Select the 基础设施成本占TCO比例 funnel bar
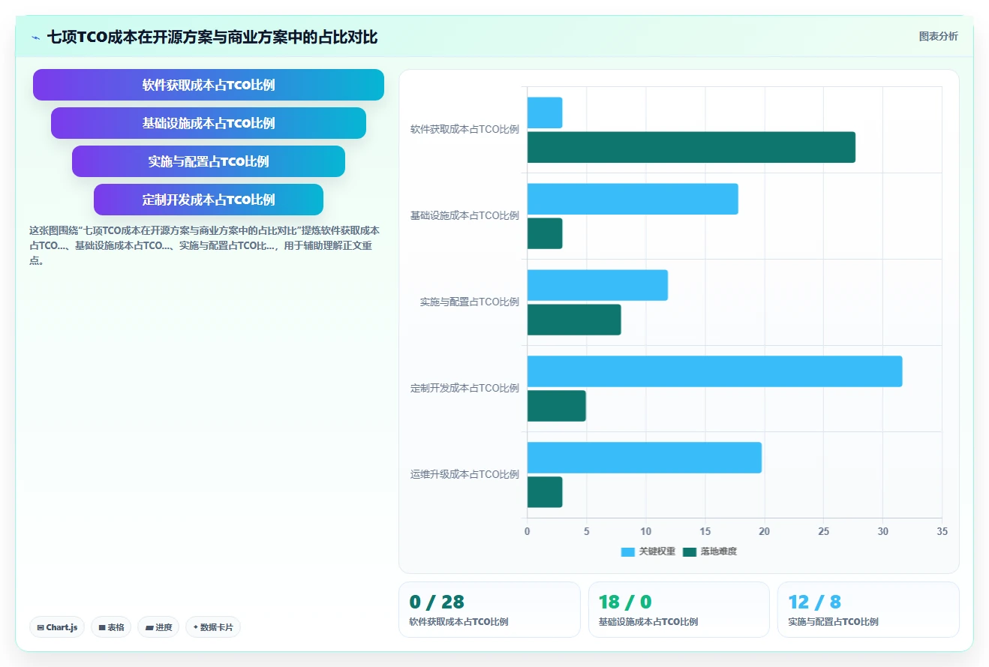Viewport: 989px width, 667px height. [209, 123]
